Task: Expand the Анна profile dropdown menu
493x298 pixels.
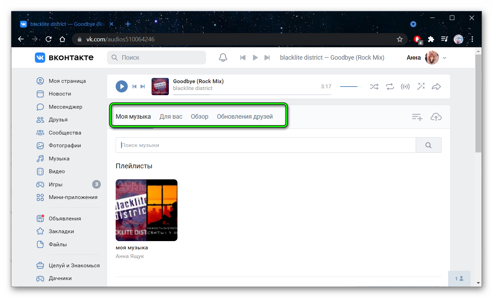Action: (x=444, y=58)
